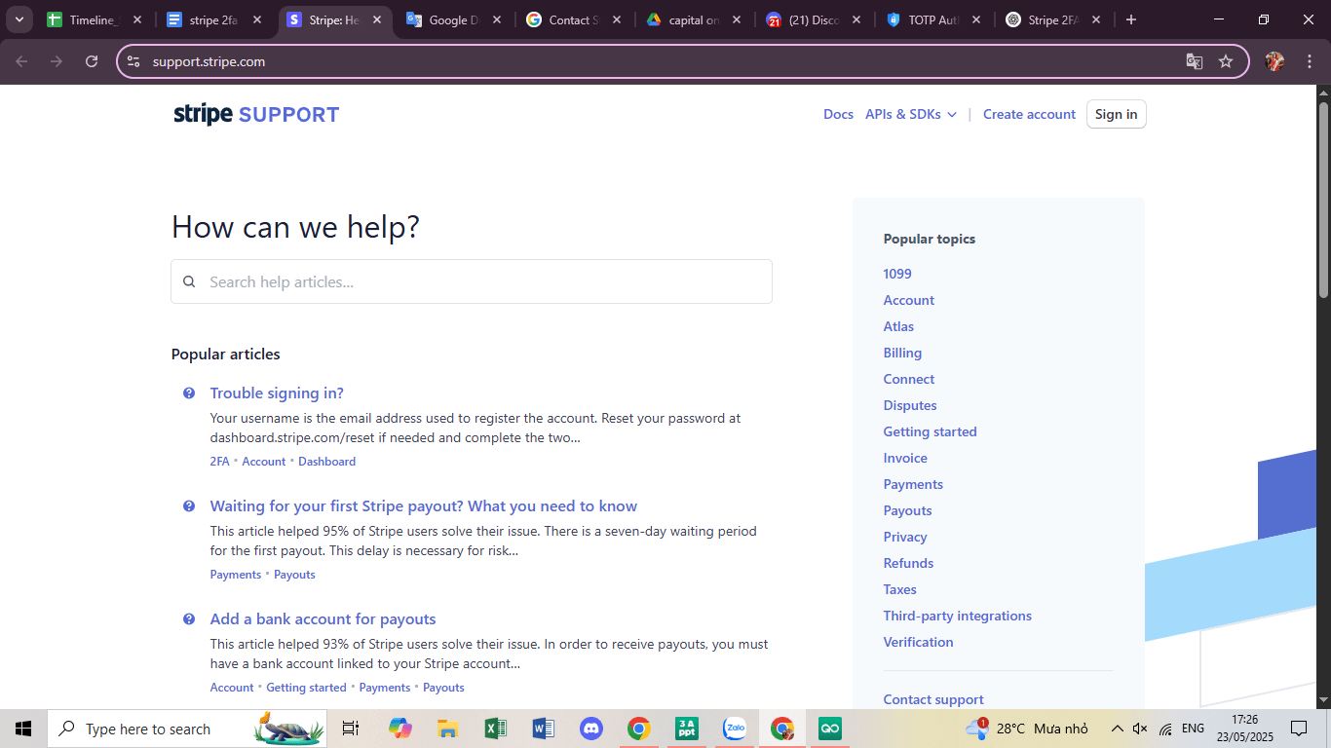Click Dashboard tag under Trouble signing in

(x=326, y=462)
